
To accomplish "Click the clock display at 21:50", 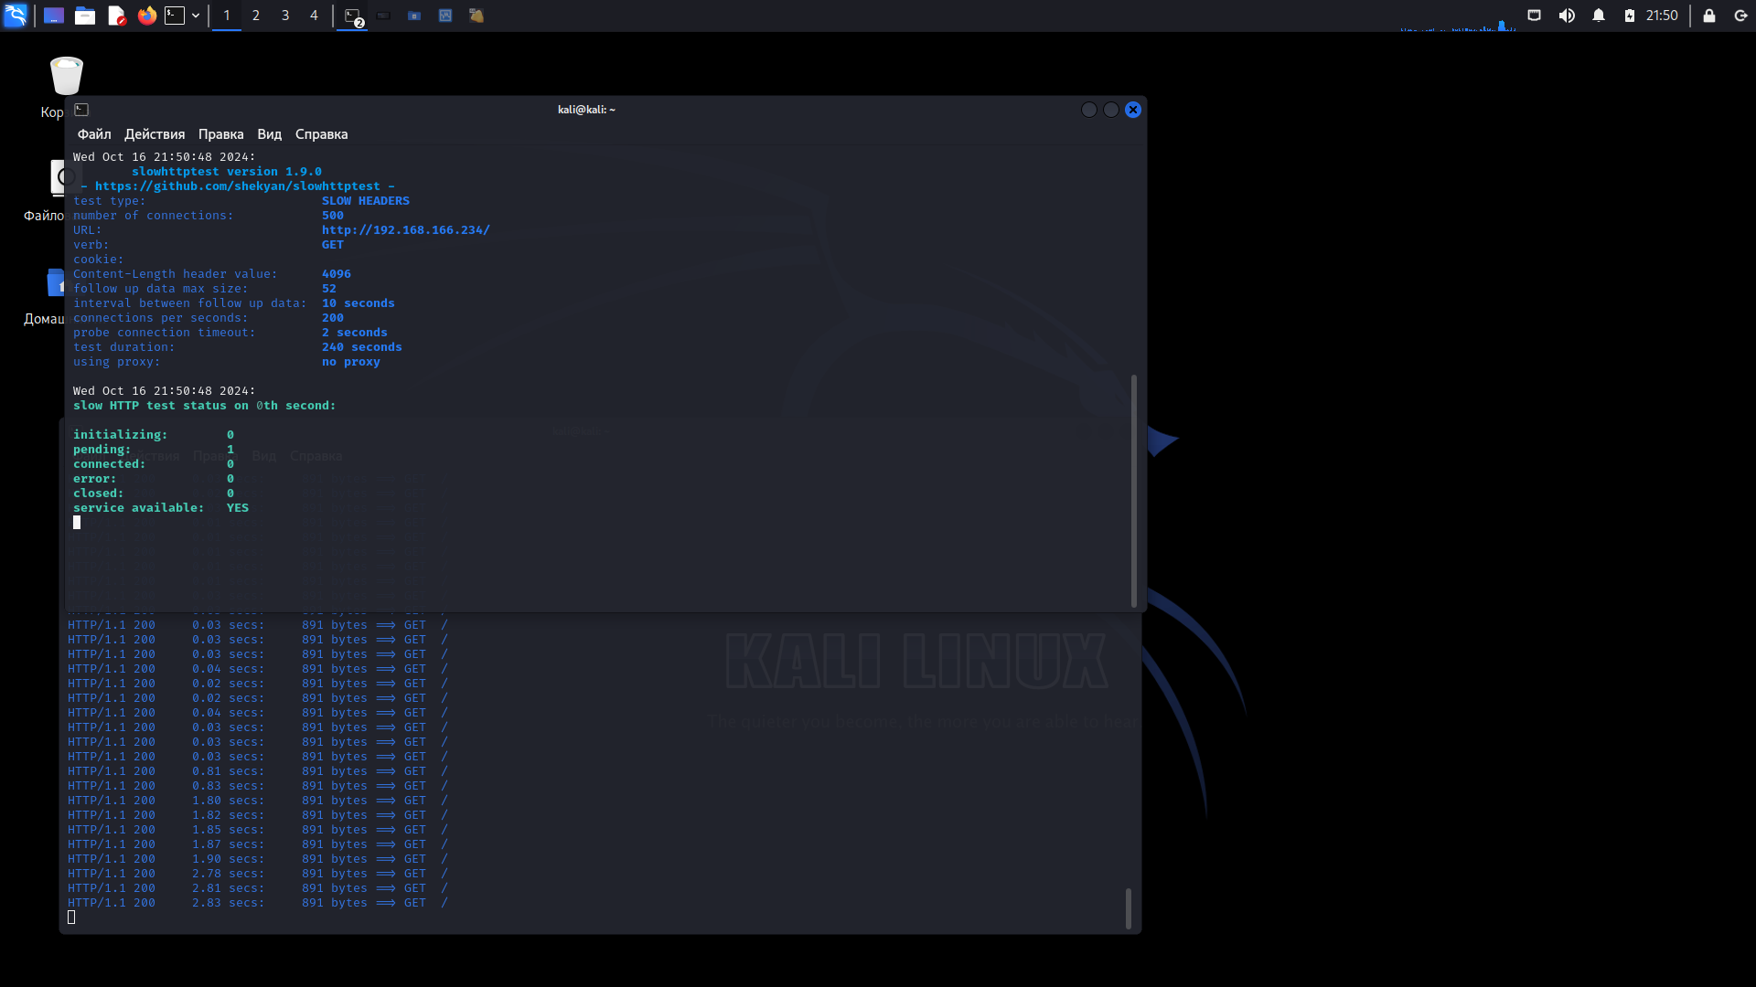I will coord(1665,15).
